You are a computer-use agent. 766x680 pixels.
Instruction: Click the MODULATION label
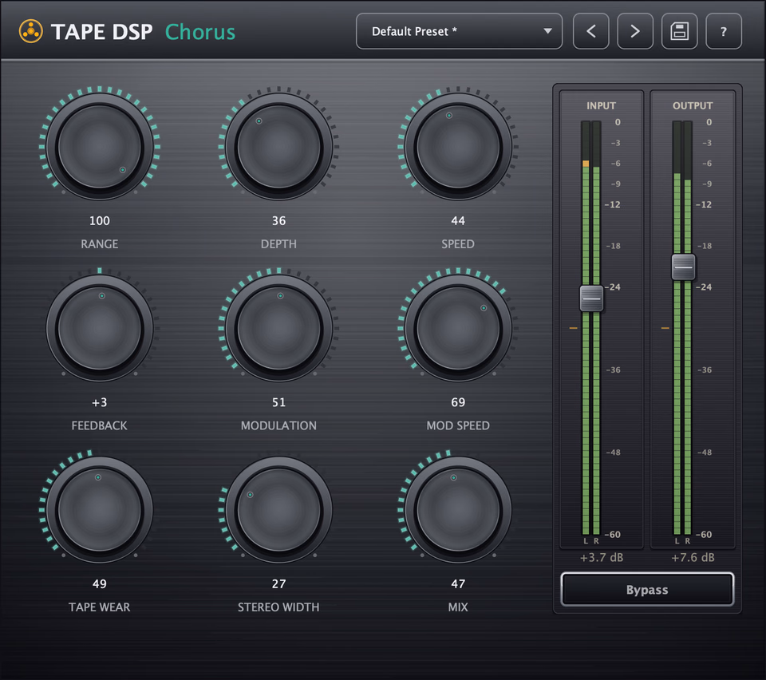(x=278, y=425)
